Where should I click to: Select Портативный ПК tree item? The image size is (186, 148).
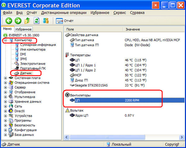coord(33,69)
